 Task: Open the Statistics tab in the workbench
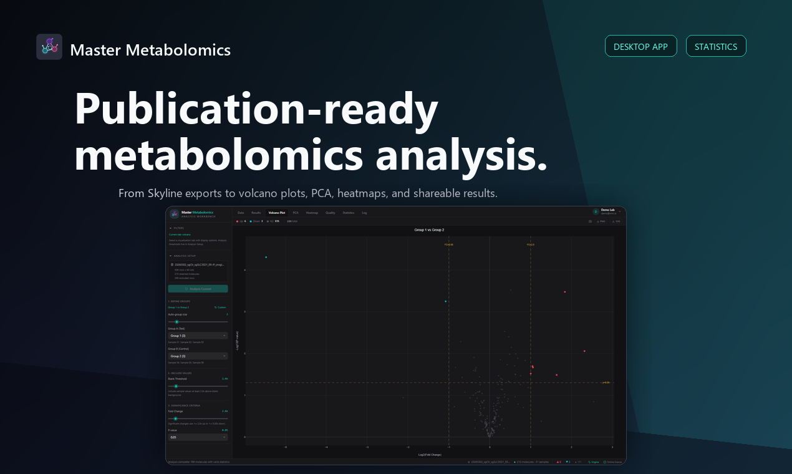[x=349, y=213]
